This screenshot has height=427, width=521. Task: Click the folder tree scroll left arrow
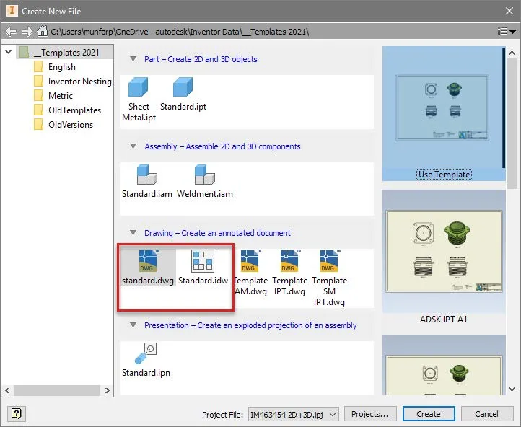point(7,390)
